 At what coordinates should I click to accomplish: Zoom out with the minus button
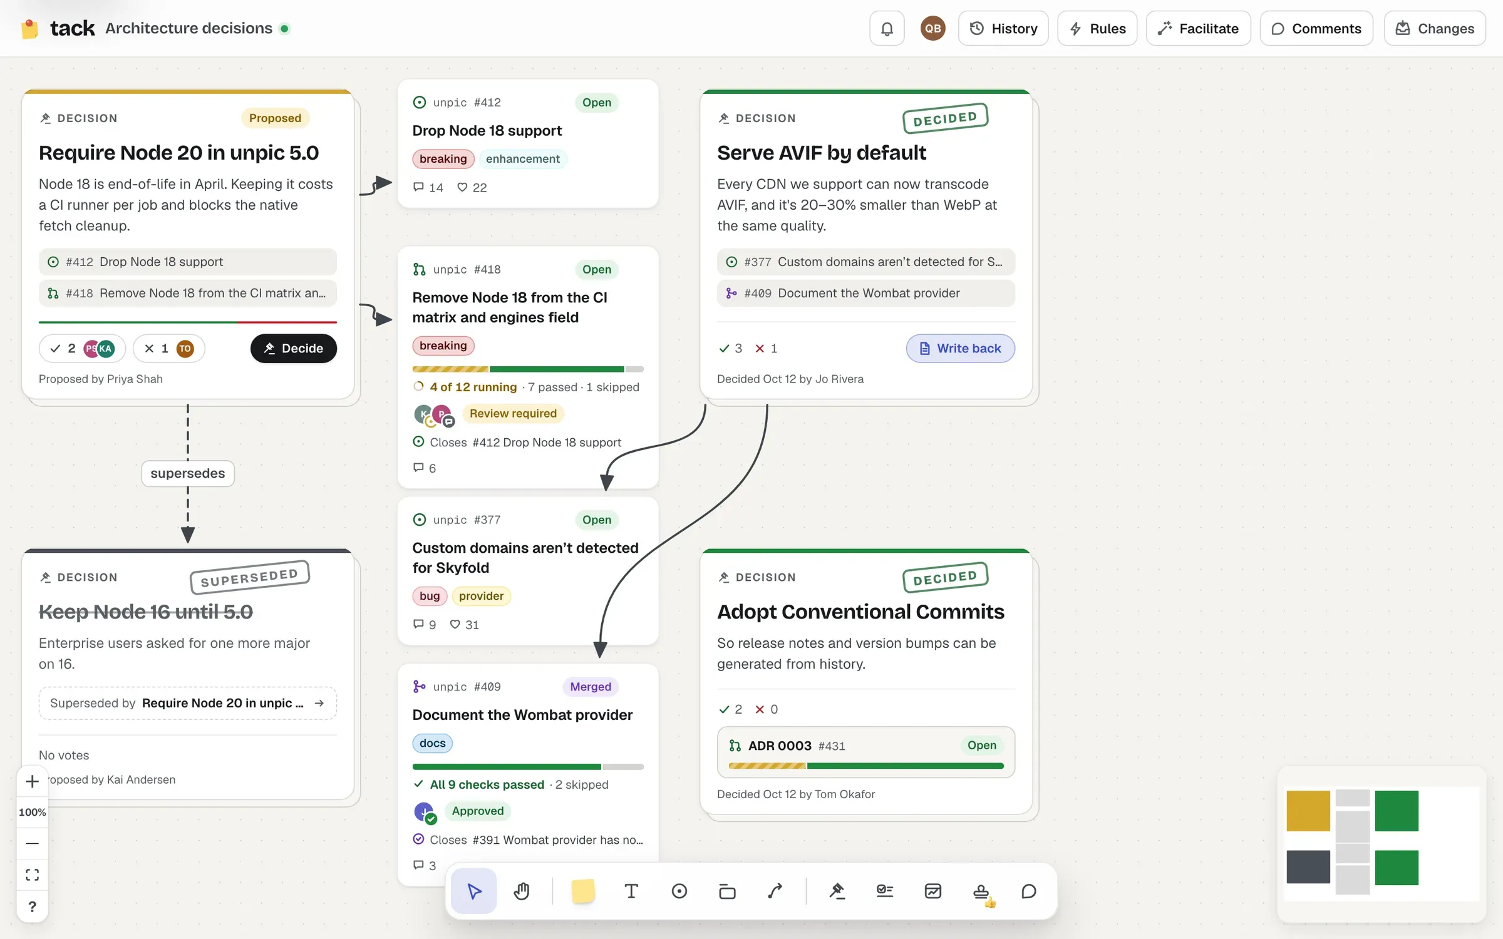click(x=33, y=843)
